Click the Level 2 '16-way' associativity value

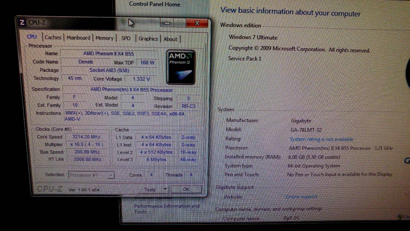pos(188,152)
